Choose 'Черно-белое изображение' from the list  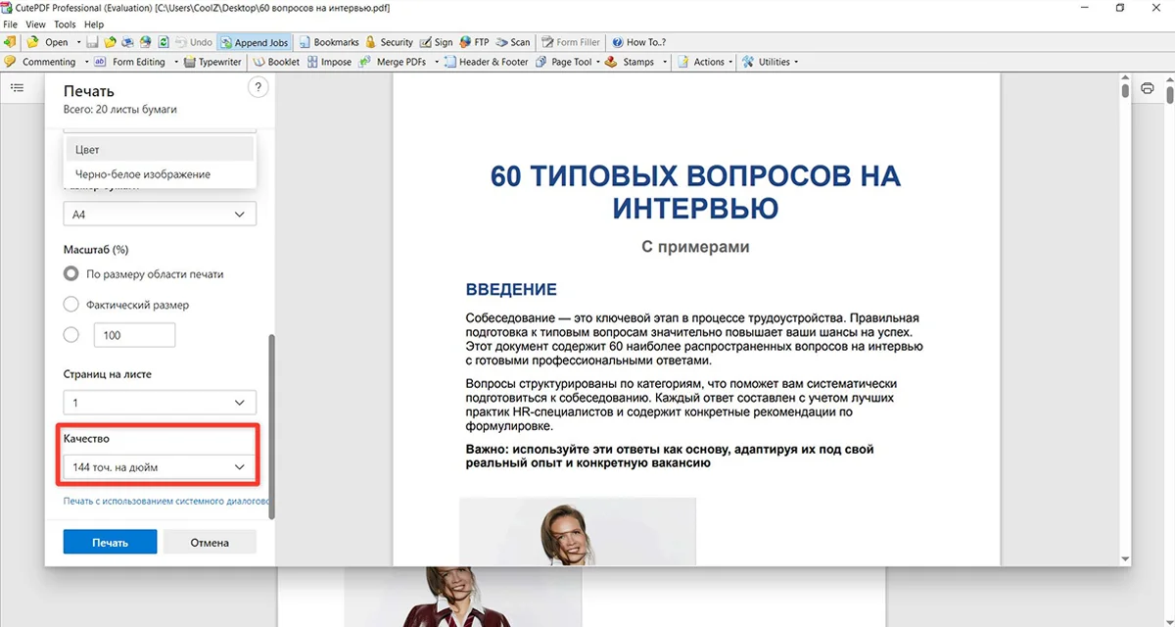coord(143,174)
